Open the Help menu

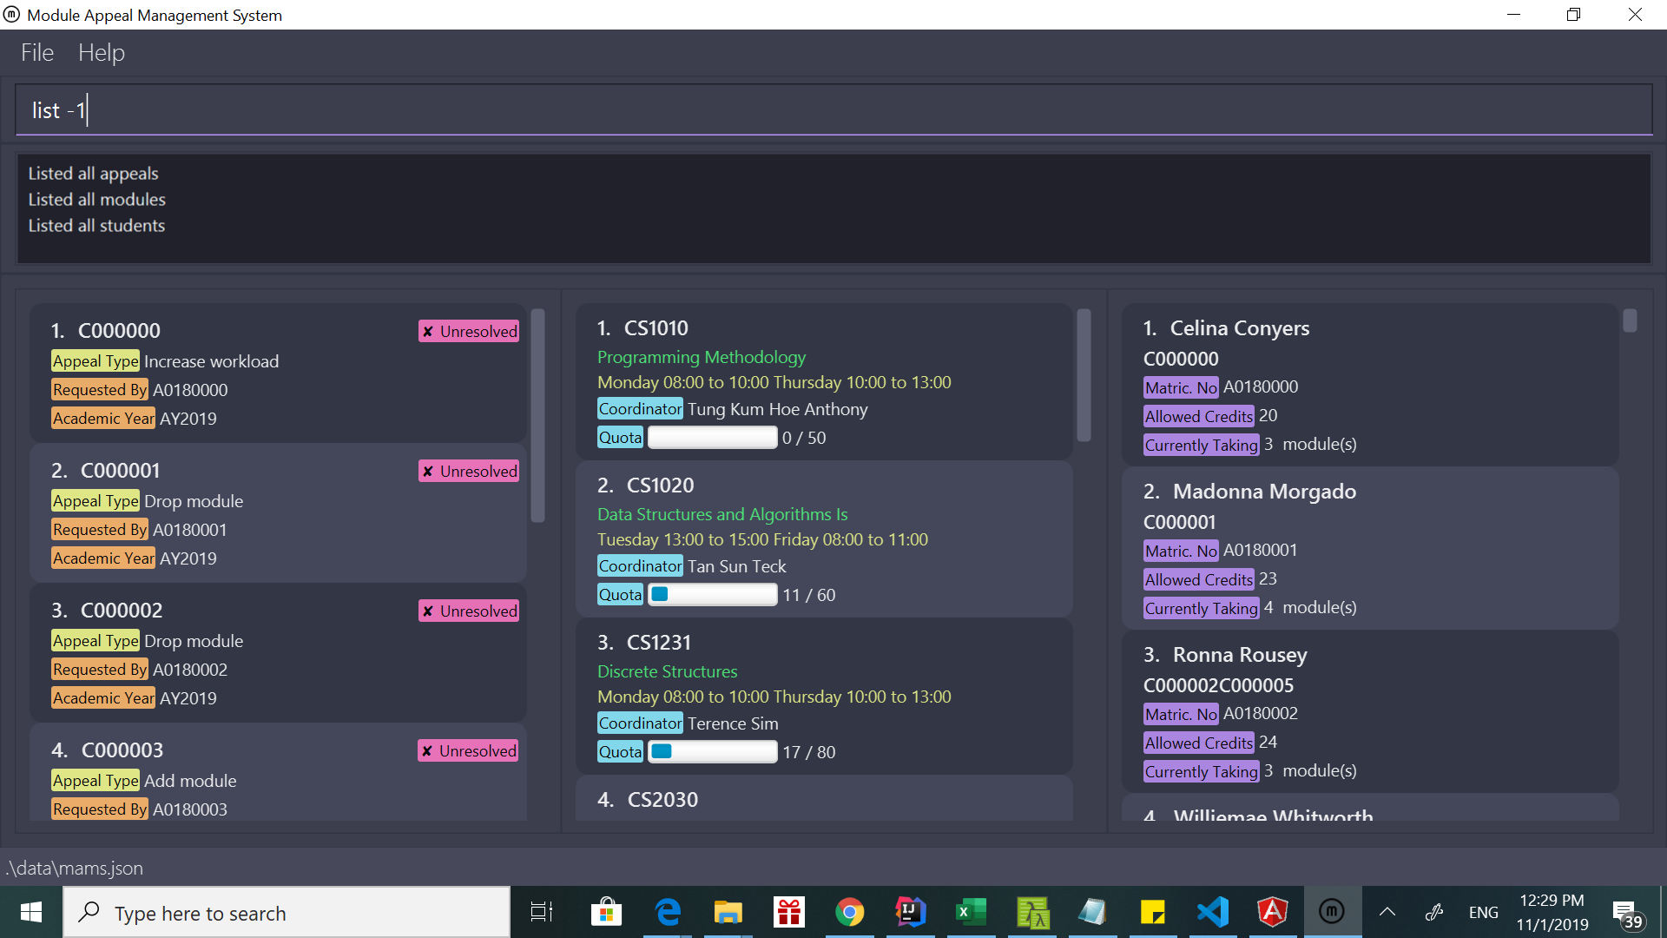(x=102, y=53)
